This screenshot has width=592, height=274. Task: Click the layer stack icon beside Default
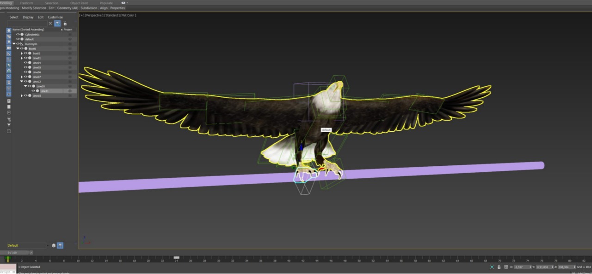coord(54,245)
